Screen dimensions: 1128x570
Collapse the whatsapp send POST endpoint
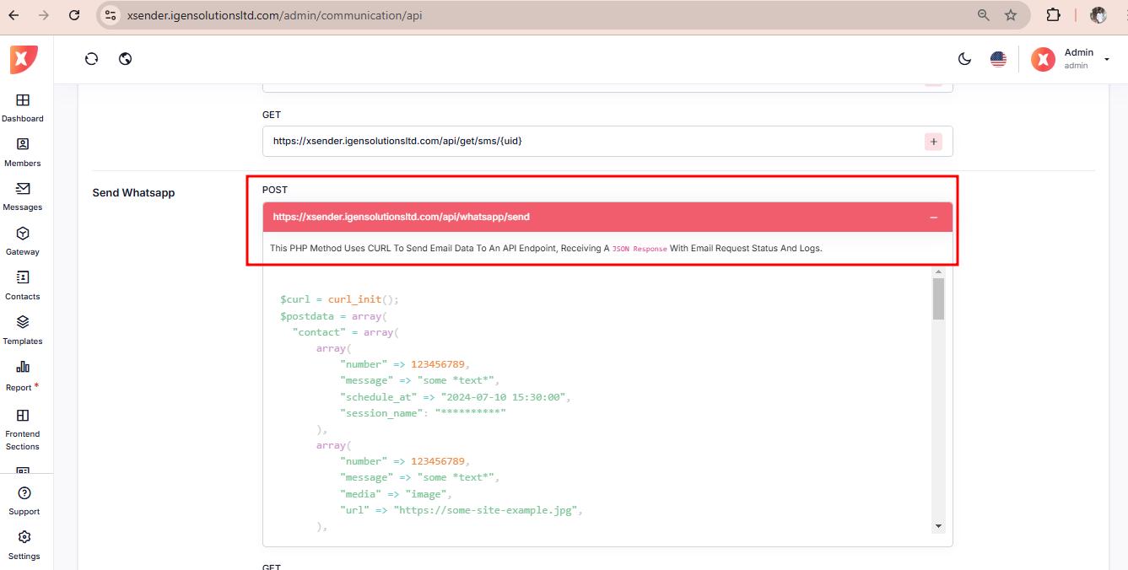pos(933,218)
